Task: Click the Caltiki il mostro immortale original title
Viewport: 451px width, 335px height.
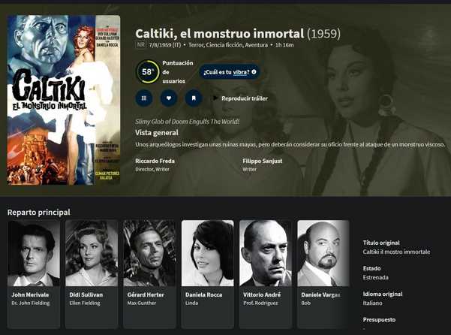Action: click(x=396, y=252)
